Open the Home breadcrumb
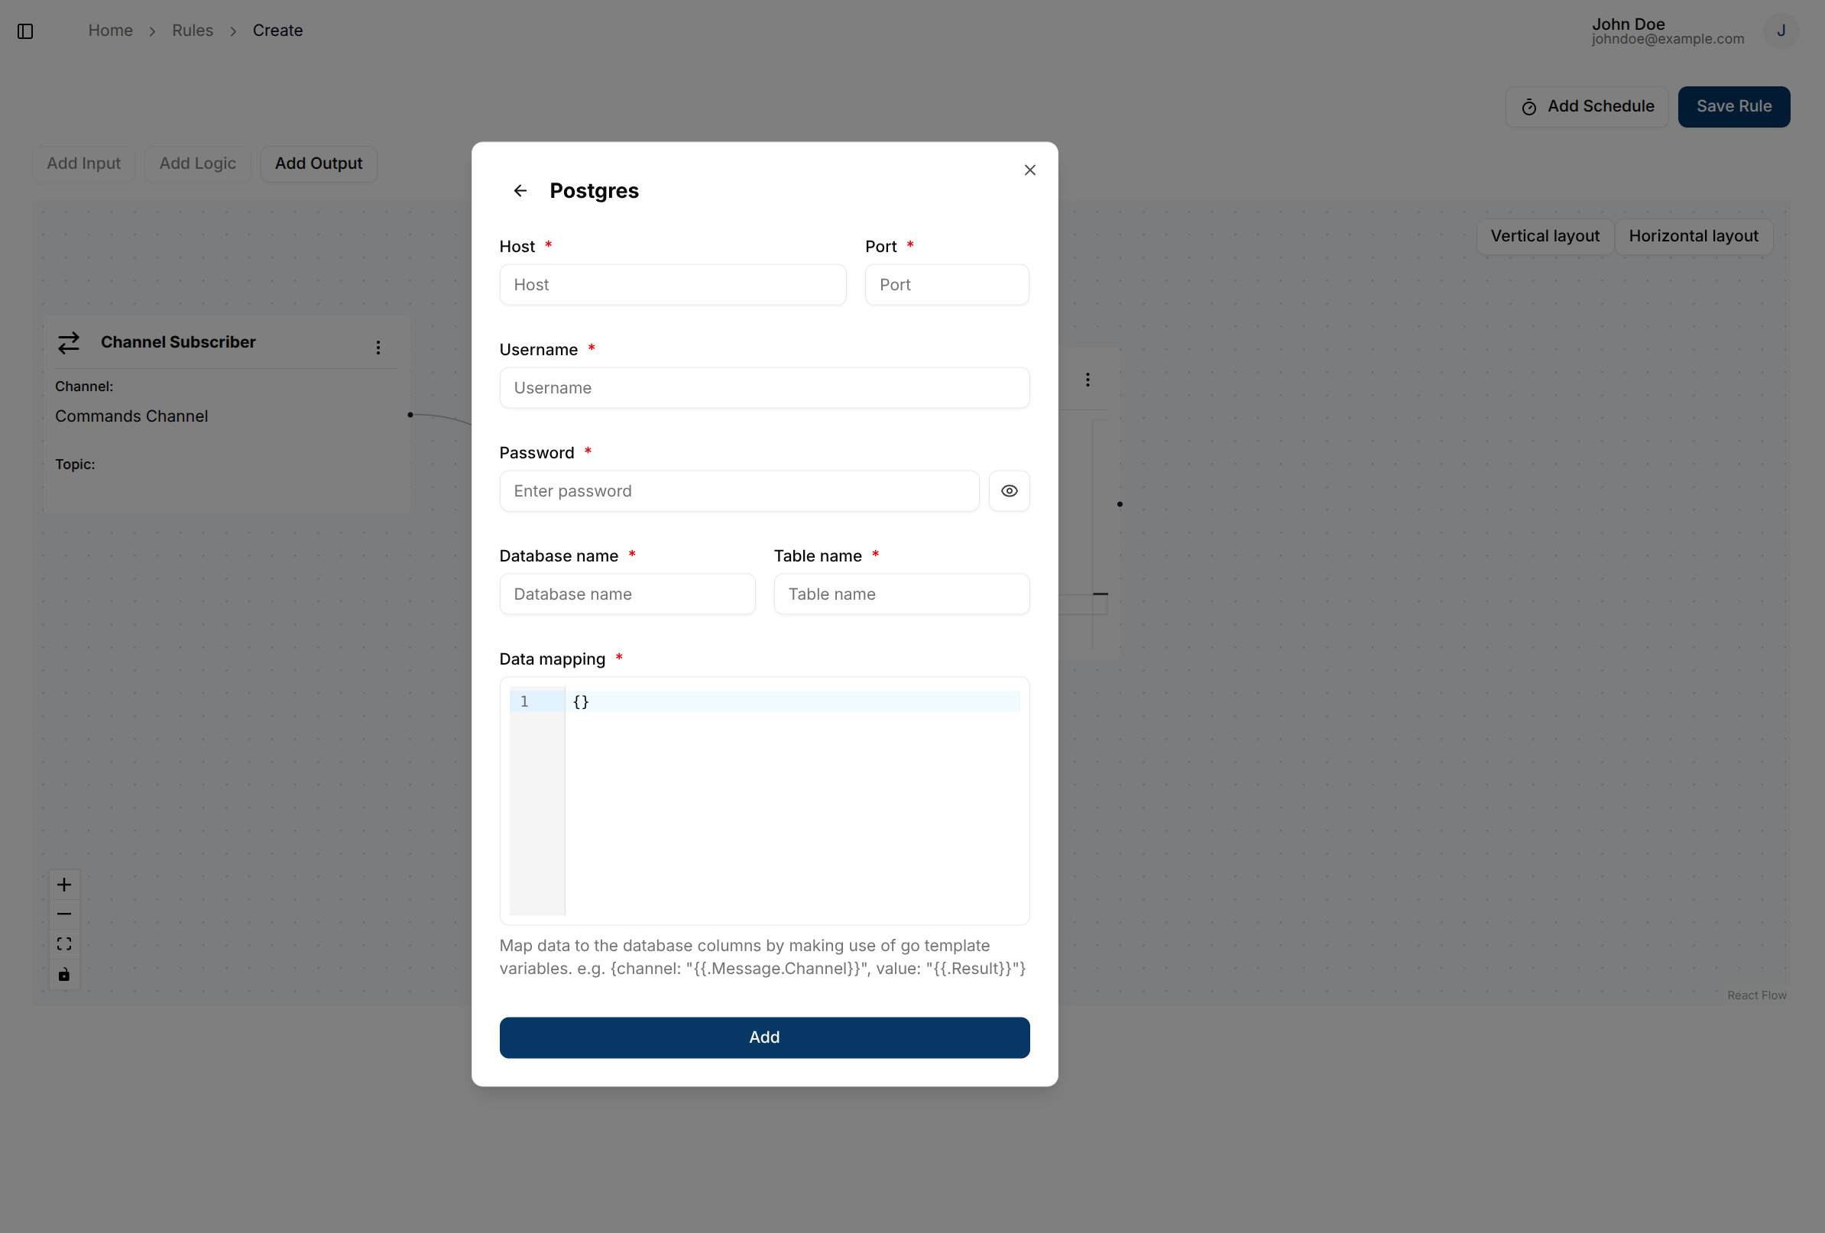1825x1233 pixels. (111, 31)
